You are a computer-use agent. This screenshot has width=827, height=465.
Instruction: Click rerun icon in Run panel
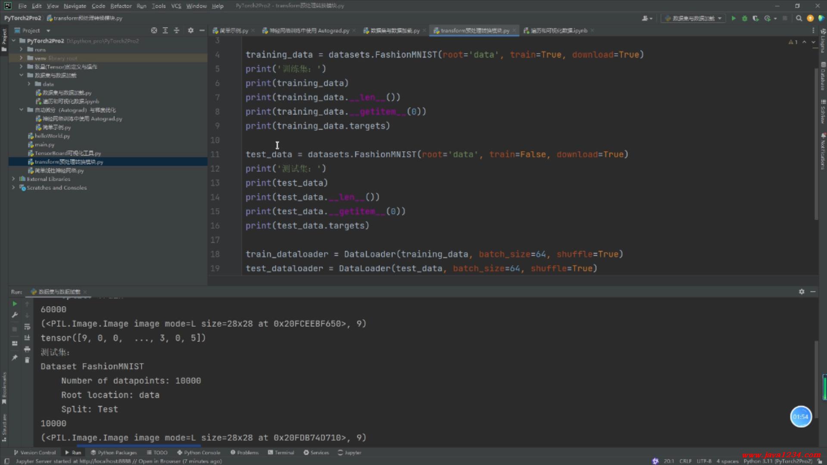(15, 304)
